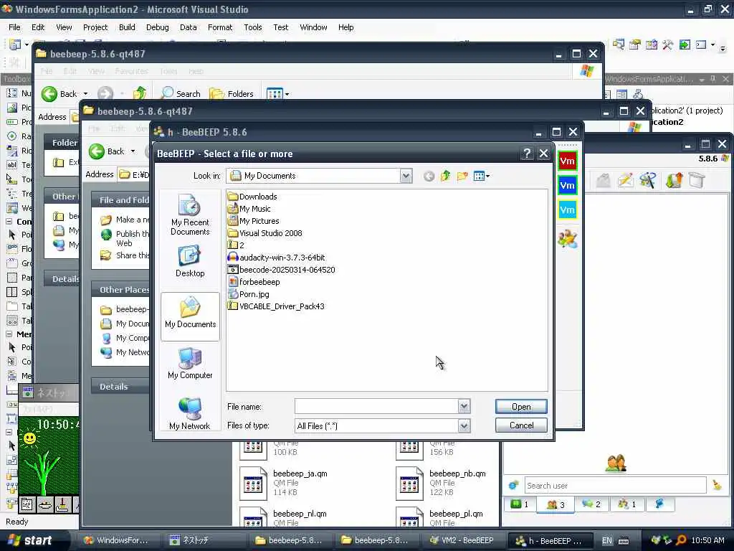Click the globe icon left of Search user

click(513, 486)
